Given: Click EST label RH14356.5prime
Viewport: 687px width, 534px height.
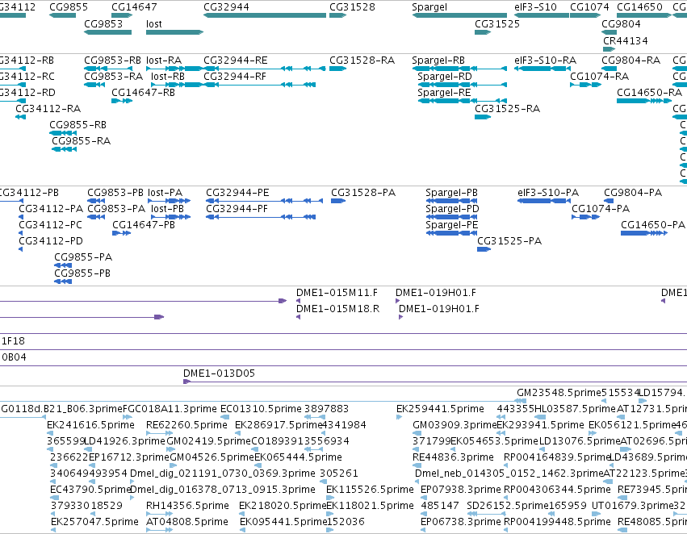Looking at the screenshot, I should pos(187,506).
